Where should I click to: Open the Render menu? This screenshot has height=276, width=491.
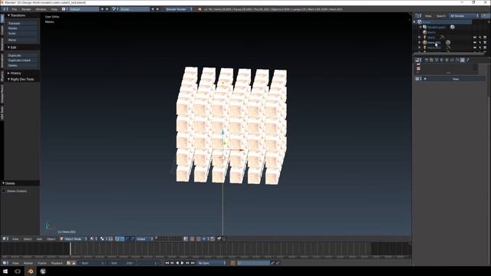pyautogui.click(x=26, y=9)
